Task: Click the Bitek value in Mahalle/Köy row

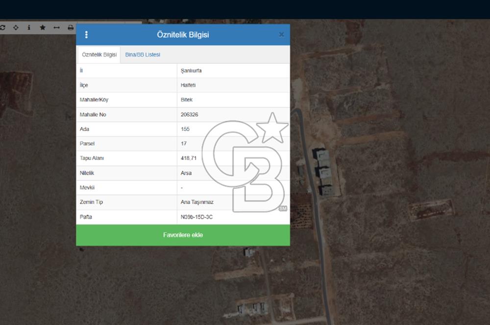Action: pyautogui.click(x=187, y=100)
